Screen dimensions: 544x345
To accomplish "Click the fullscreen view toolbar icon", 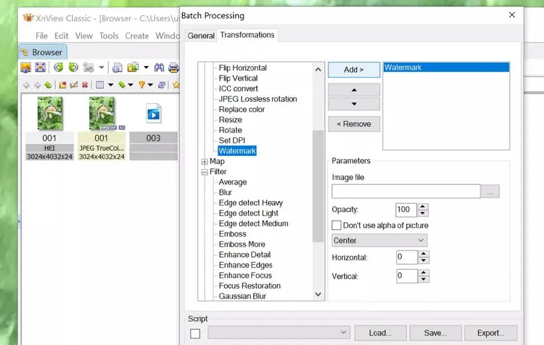I will coord(40,67).
